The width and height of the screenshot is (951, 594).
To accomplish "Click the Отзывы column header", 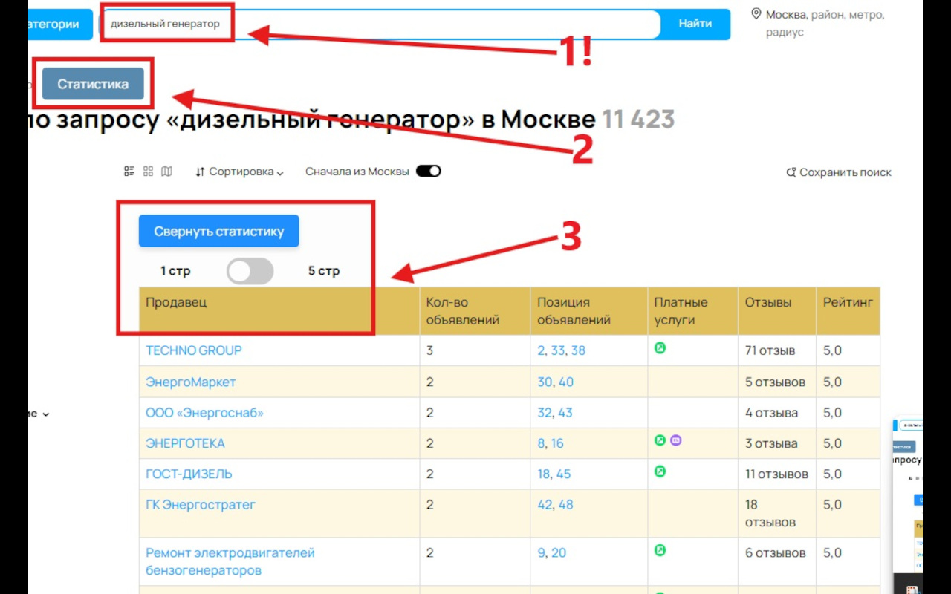I will tap(777, 311).
